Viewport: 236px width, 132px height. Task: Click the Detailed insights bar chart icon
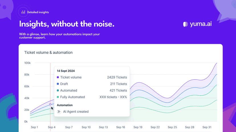pos(23,12)
